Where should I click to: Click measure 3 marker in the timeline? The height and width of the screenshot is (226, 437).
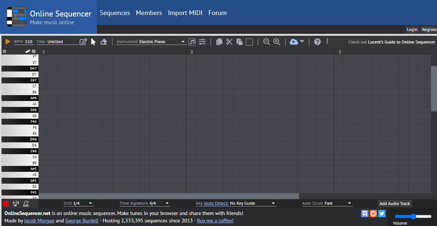click(x=340, y=52)
